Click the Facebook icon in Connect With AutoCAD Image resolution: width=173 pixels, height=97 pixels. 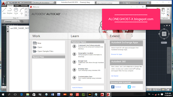[113, 87]
